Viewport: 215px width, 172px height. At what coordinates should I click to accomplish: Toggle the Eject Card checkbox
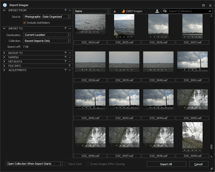pos(66,164)
